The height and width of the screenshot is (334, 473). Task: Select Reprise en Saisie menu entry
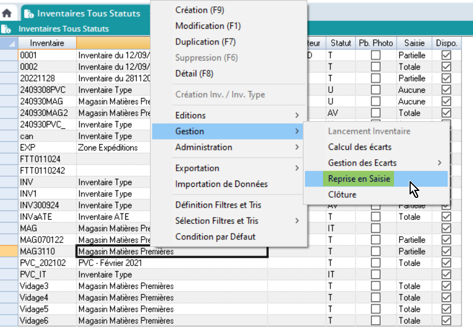[359, 179]
